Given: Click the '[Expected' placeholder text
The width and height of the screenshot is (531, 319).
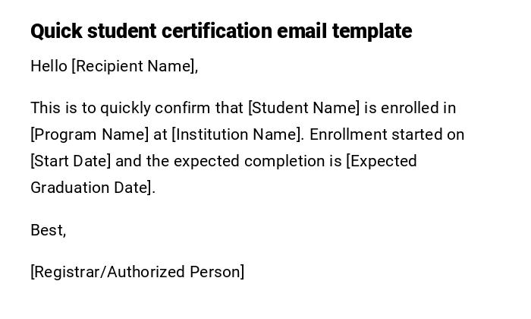Looking at the screenshot, I should [382, 161].
